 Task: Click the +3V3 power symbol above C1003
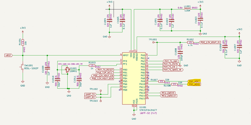200,6
